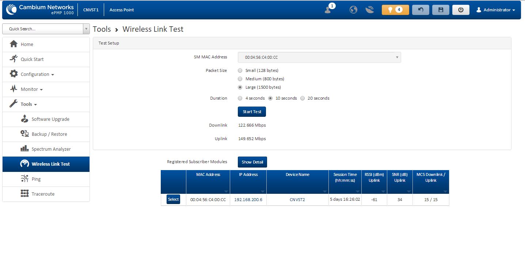525x273 pixels.
Task: Click the Home house icon in the sidebar
Action: point(14,44)
